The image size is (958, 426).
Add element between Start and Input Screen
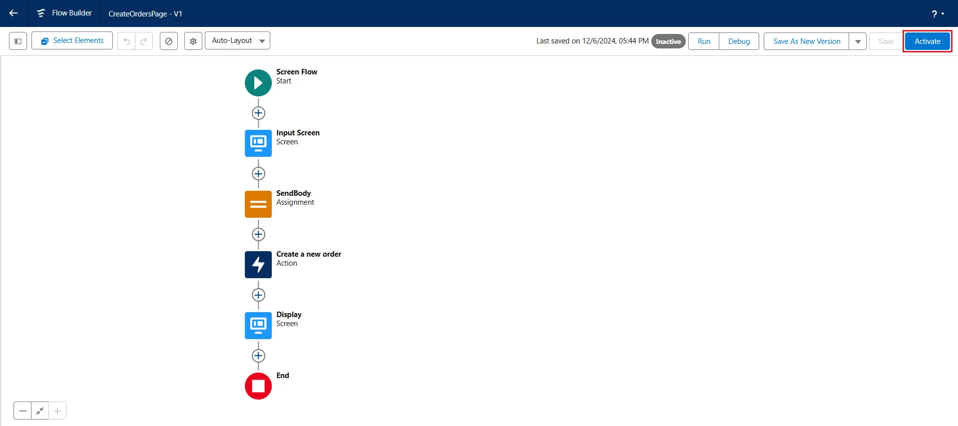tap(258, 113)
